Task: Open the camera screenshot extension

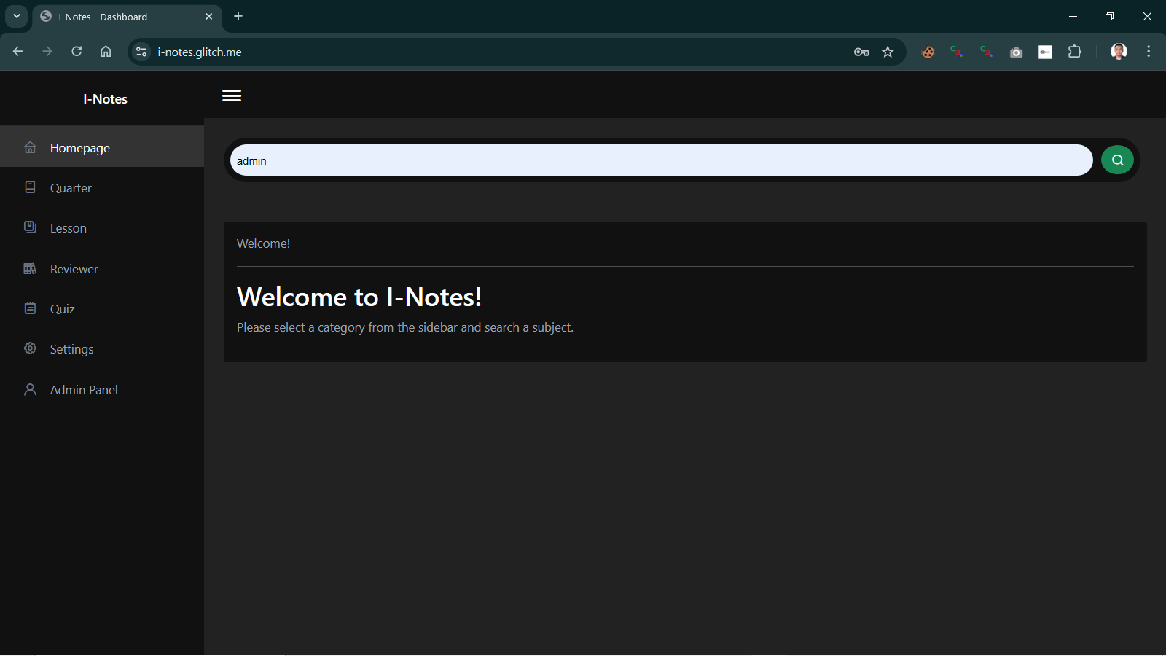Action: 1016,52
